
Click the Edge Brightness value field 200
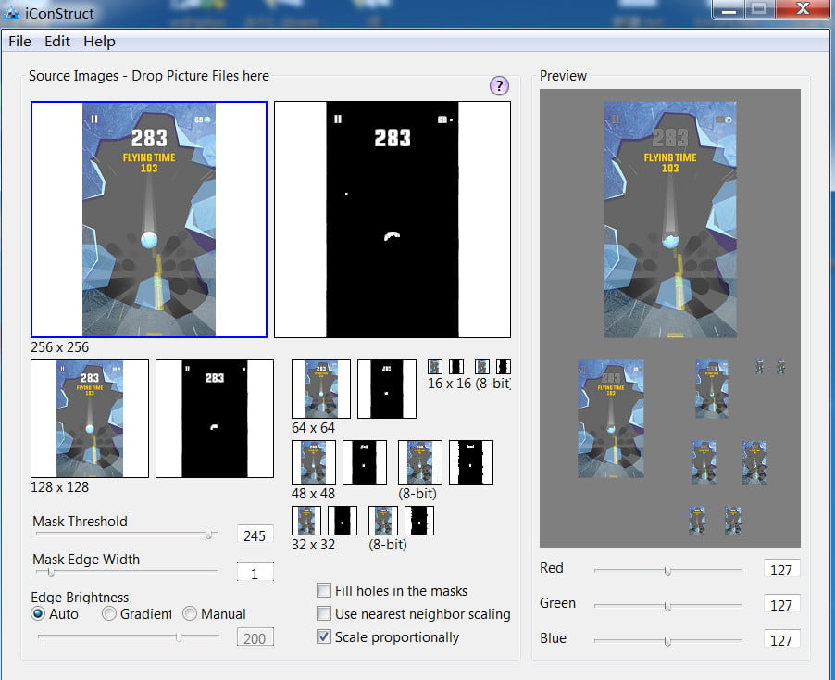pyautogui.click(x=255, y=637)
